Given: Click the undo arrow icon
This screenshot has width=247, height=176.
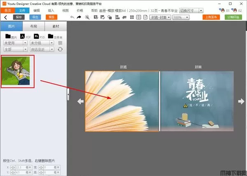Looking at the screenshot, I should (72, 17).
